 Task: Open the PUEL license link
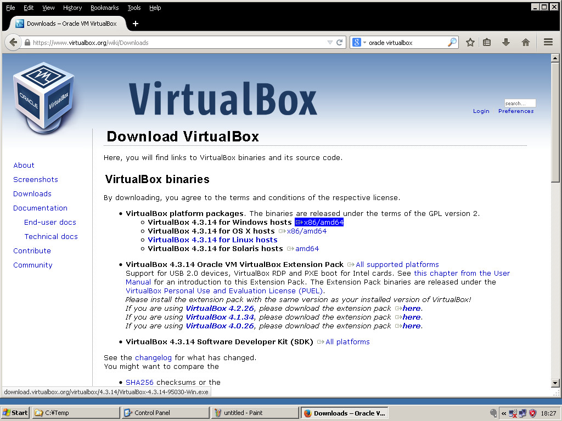pos(224,291)
